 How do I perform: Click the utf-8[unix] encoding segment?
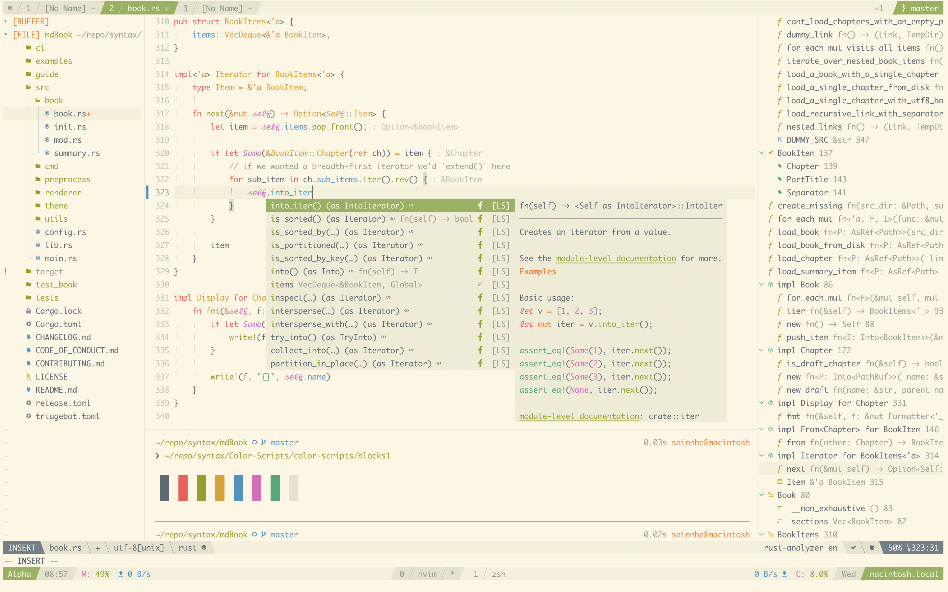click(x=139, y=548)
